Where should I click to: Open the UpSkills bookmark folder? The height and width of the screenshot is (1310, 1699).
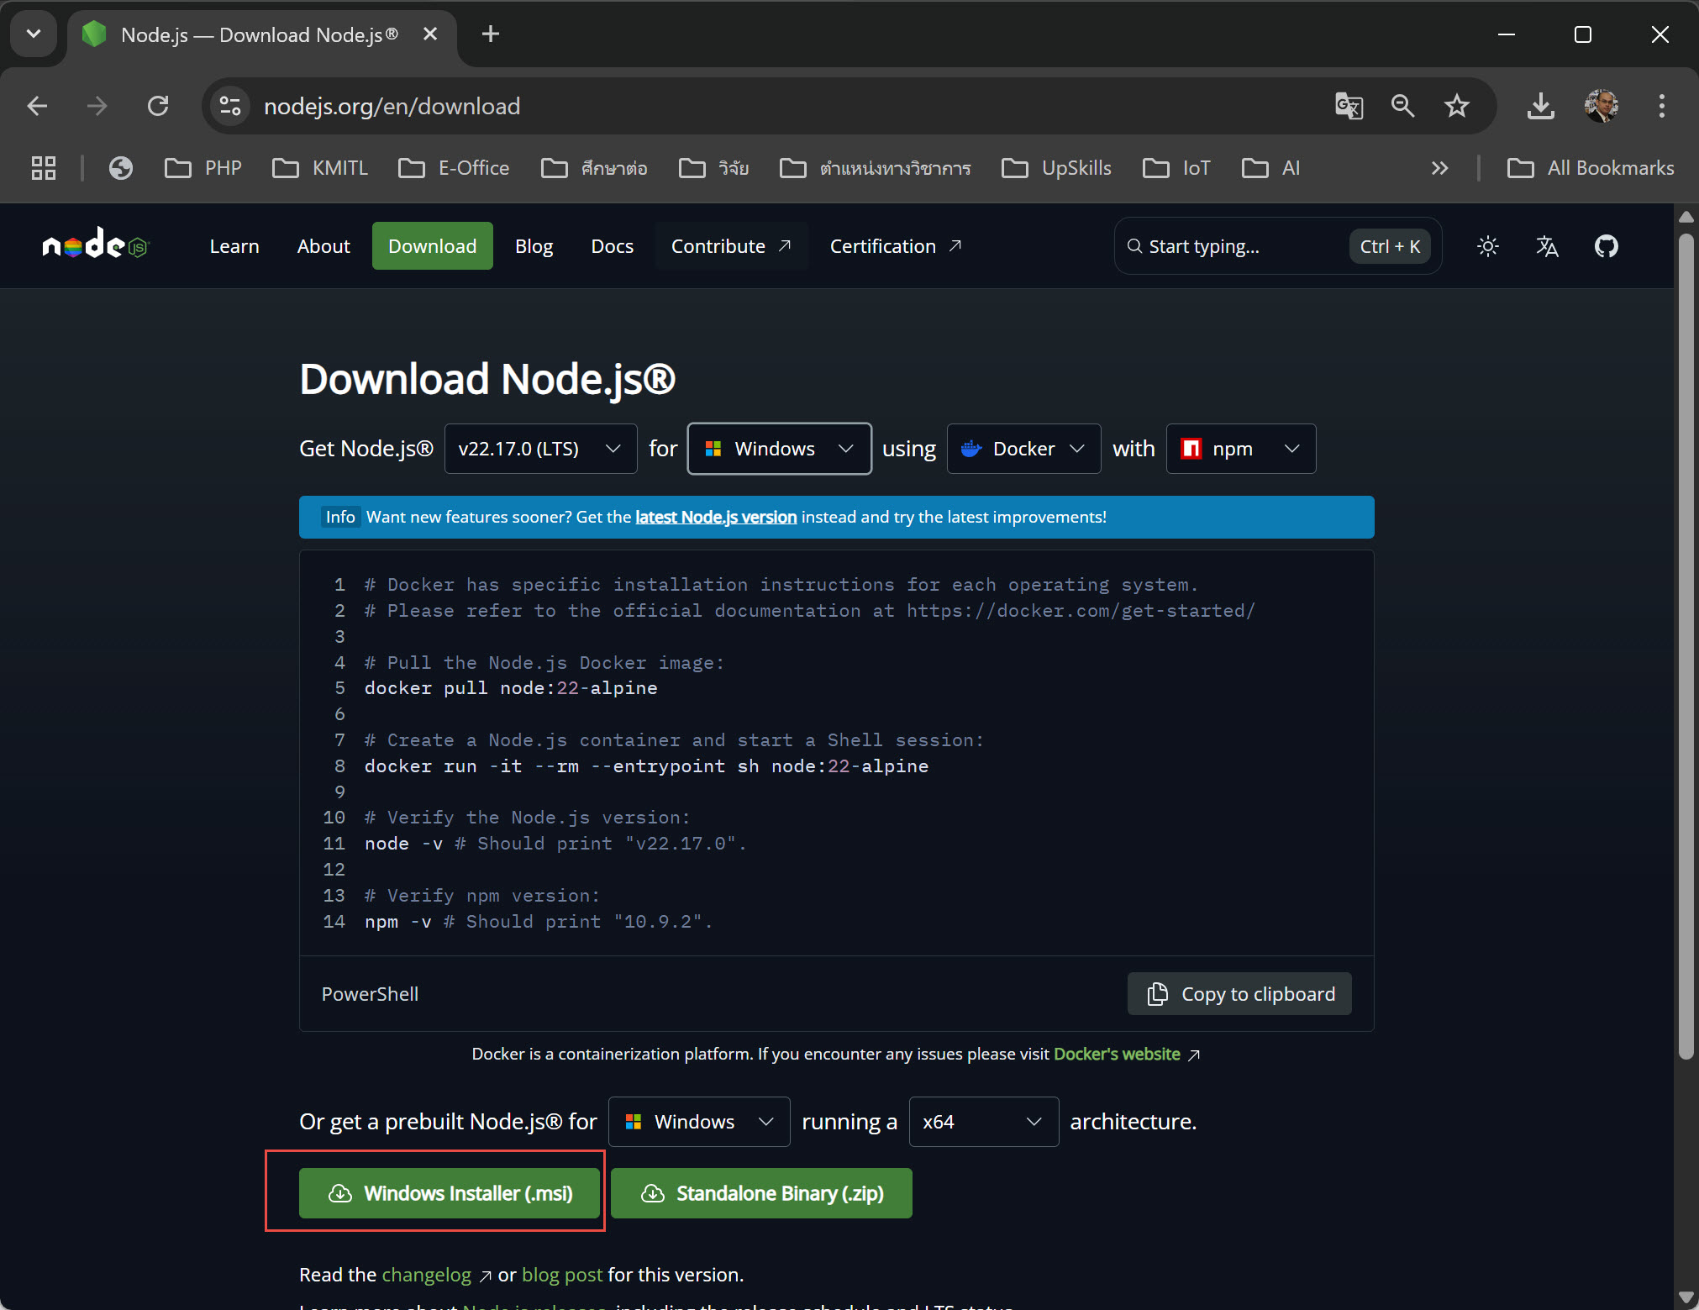pos(1057,168)
